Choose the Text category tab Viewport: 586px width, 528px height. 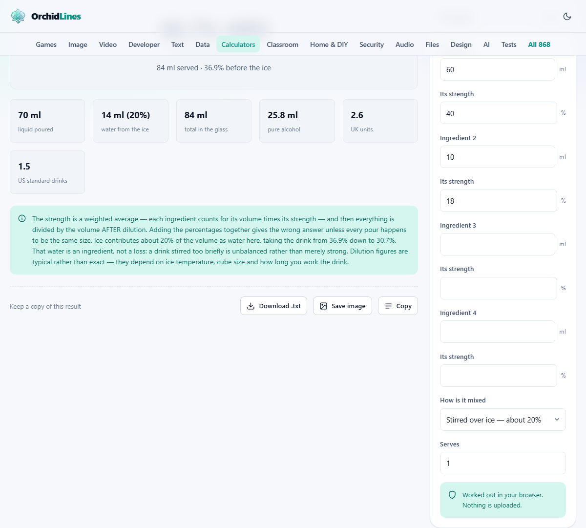point(177,44)
